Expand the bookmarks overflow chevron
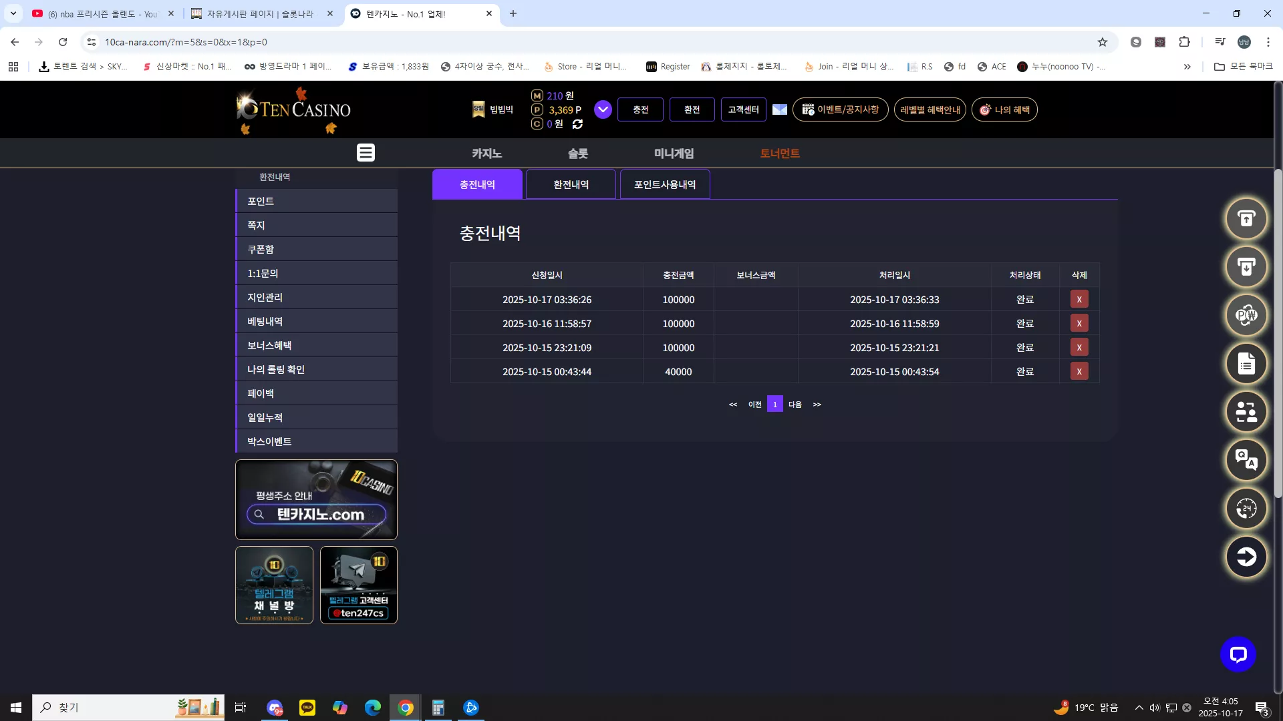1283x721 pixels. point(1187,67)
